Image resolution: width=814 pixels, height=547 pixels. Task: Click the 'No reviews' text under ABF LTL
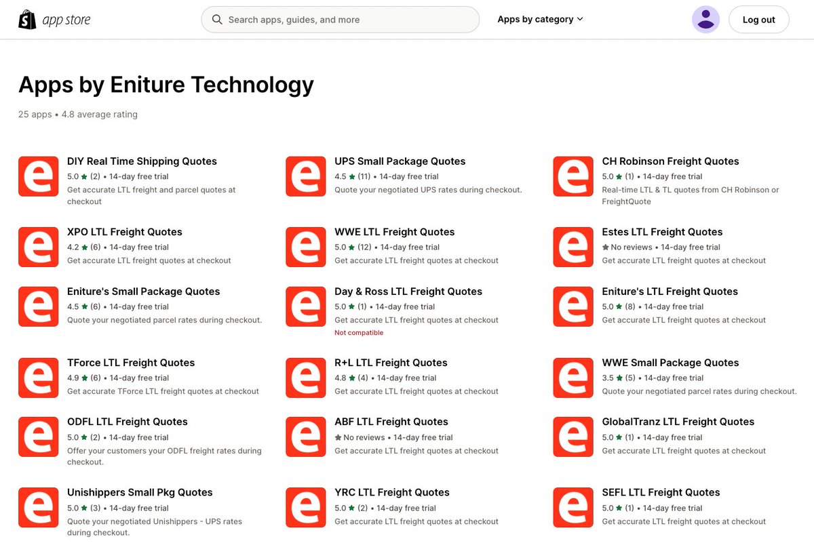point(364,437)
